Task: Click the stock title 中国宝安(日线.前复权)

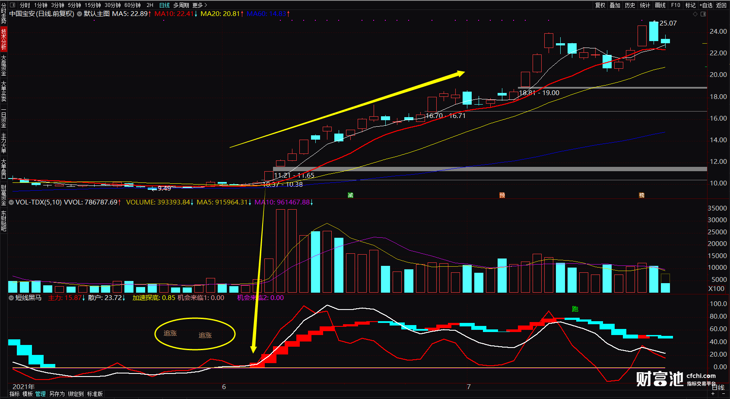Action: [x=42, y=14]
